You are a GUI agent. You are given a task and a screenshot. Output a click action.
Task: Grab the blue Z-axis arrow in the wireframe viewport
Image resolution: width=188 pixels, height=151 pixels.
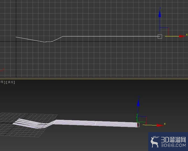tap(160, 14)
